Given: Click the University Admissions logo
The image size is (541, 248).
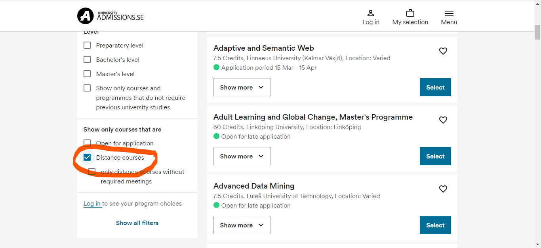Looking at the screenshot, I should [x=110, y=16].
